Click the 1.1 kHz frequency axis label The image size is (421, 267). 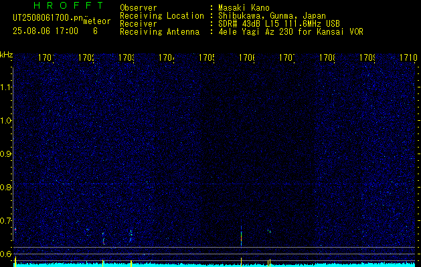[5, 87]
